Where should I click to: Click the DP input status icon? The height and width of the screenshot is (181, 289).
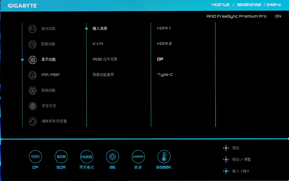point(35,157)
